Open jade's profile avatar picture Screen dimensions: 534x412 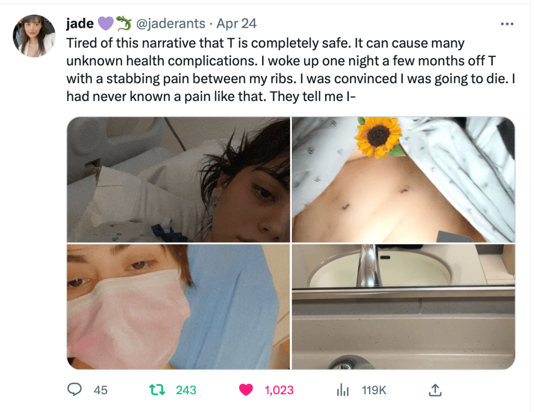[x=34, y=36]
